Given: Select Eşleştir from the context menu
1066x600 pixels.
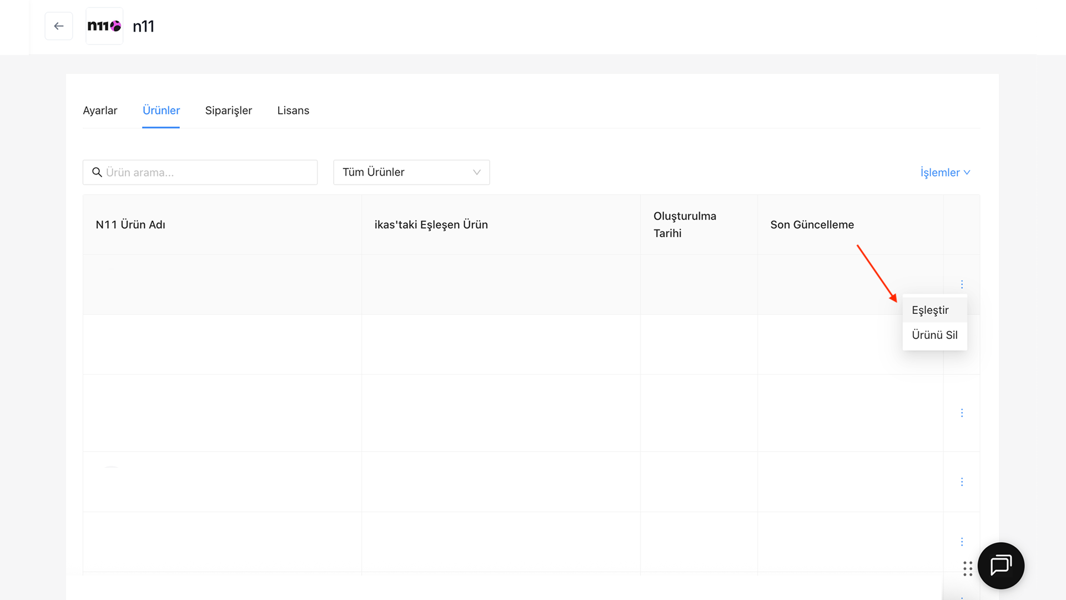Looking at the screenshot, I should pyautogui.click(x=935, y=310).
